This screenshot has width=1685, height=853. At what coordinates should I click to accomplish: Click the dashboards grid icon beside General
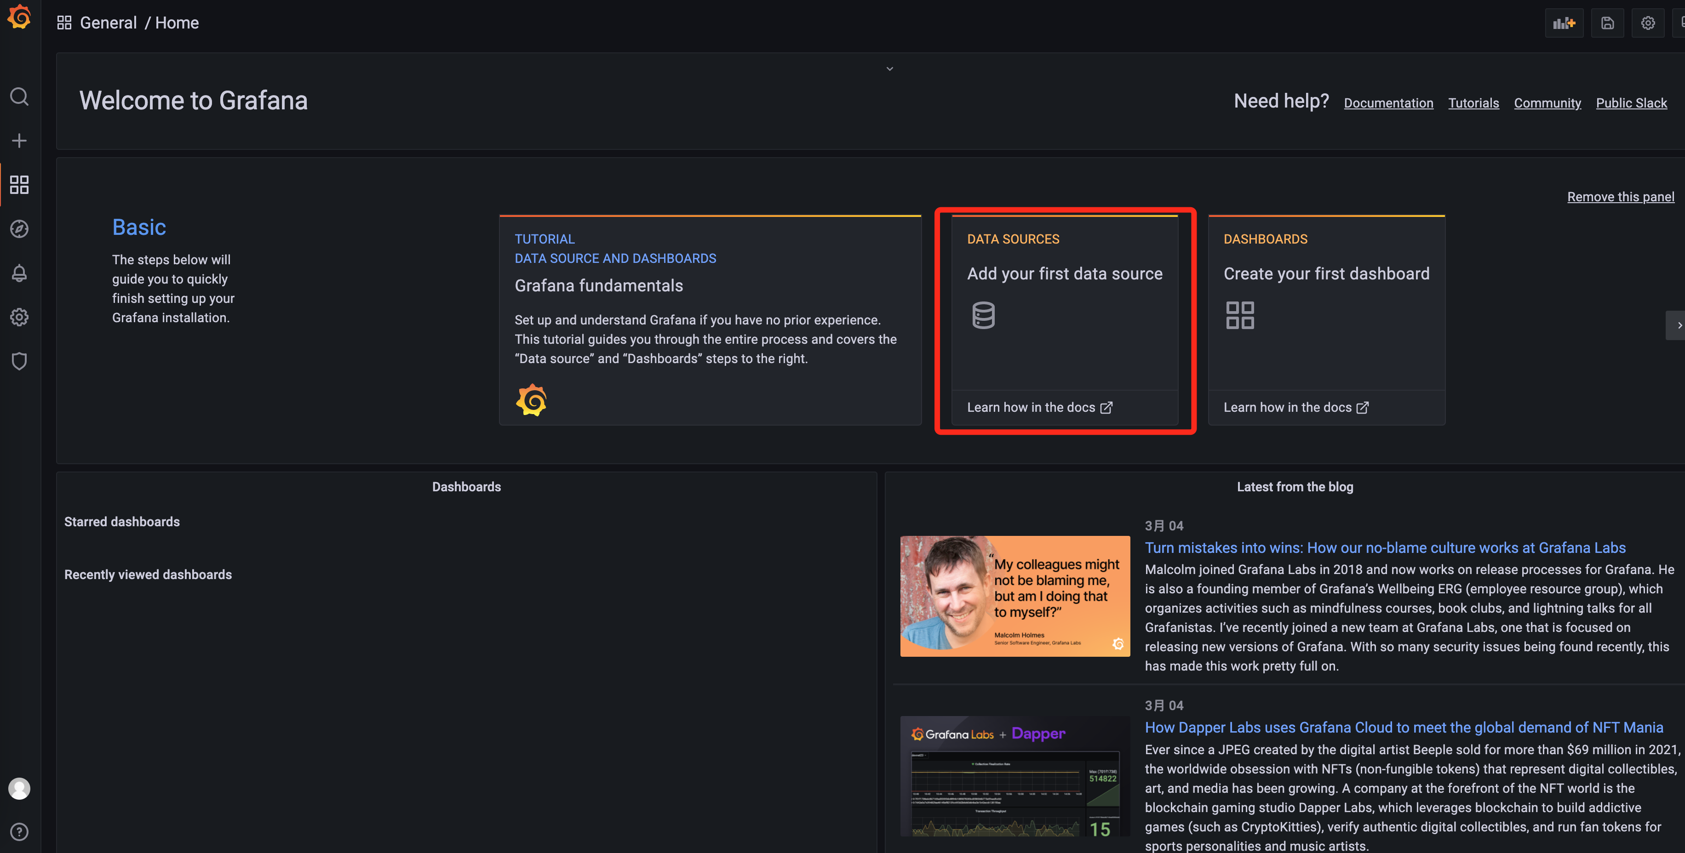pyautogui.click(x=64, y=23)
